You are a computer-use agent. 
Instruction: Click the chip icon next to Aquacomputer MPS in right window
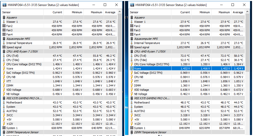coord(132,39)
